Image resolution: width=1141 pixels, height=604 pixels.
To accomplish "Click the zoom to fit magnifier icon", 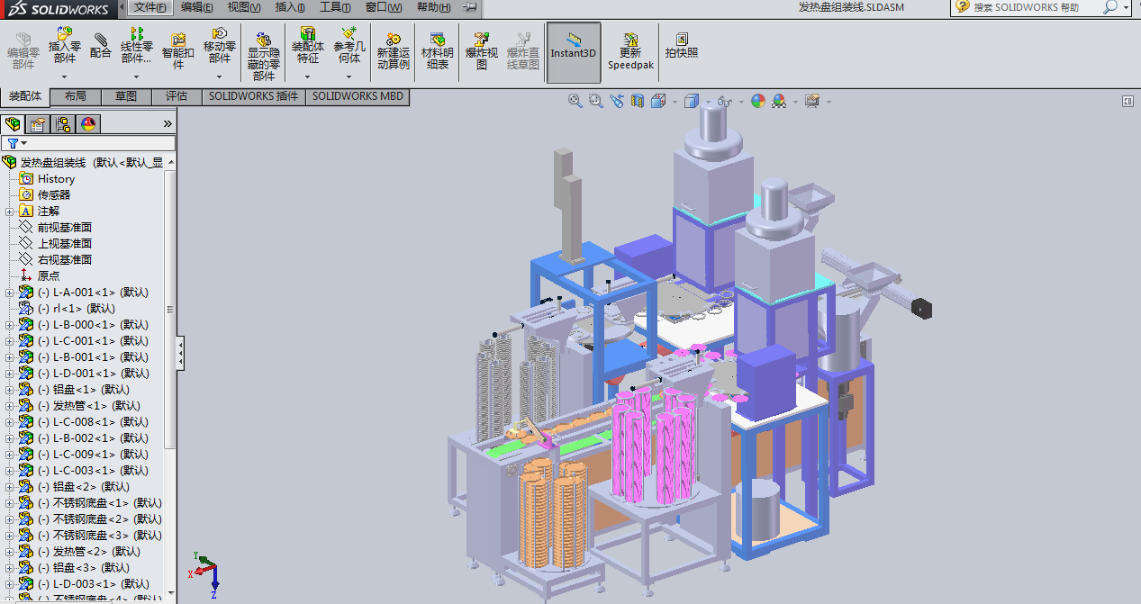I will pyautogui.click(x=575, y=102).
